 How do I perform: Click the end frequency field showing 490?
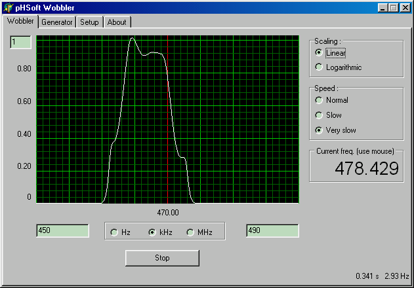(272, 230)
